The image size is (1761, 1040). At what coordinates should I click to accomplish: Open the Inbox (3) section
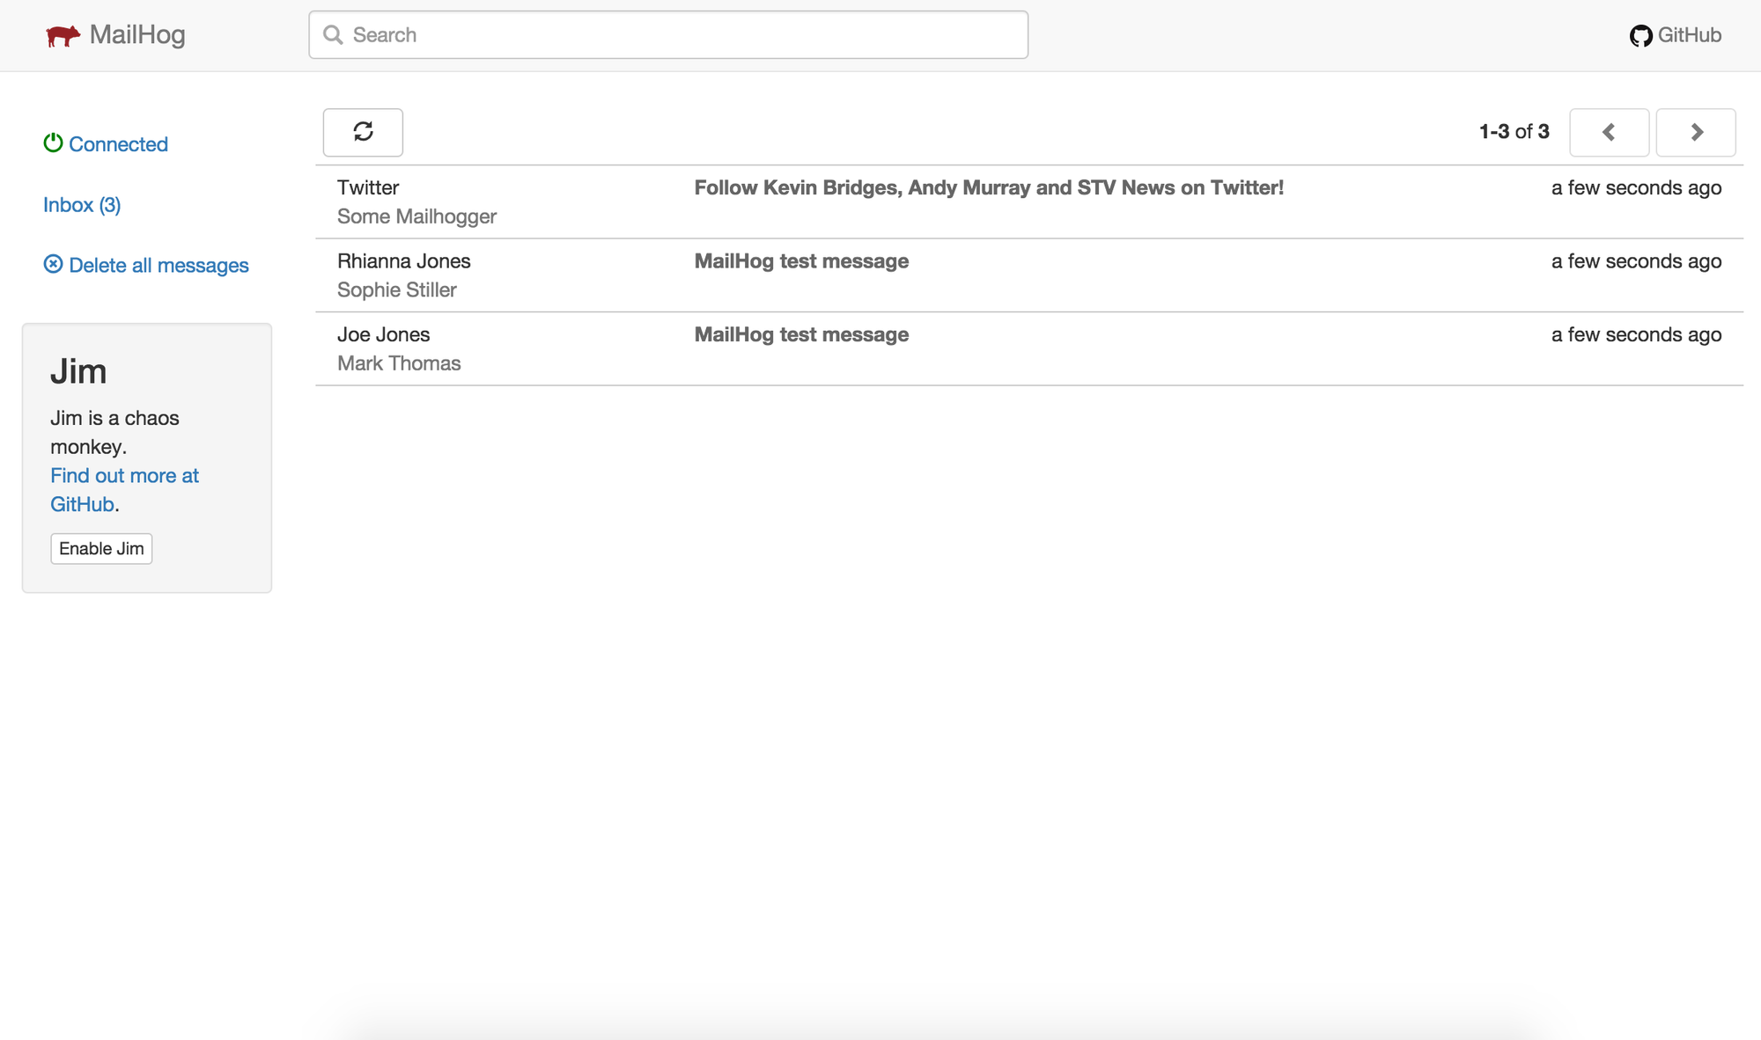coord(82,204)
